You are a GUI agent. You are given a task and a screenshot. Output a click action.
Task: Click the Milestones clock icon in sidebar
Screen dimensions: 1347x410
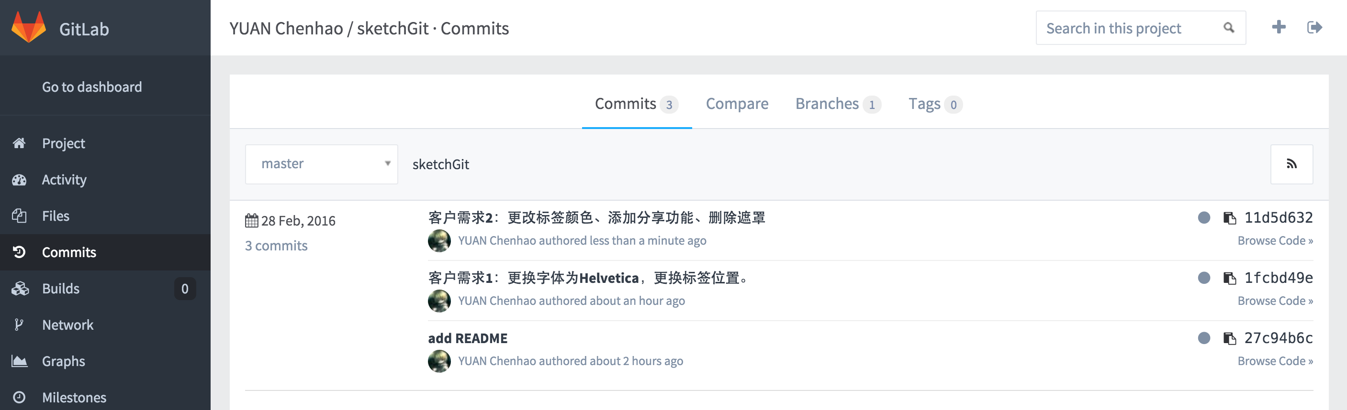point(19,398)
